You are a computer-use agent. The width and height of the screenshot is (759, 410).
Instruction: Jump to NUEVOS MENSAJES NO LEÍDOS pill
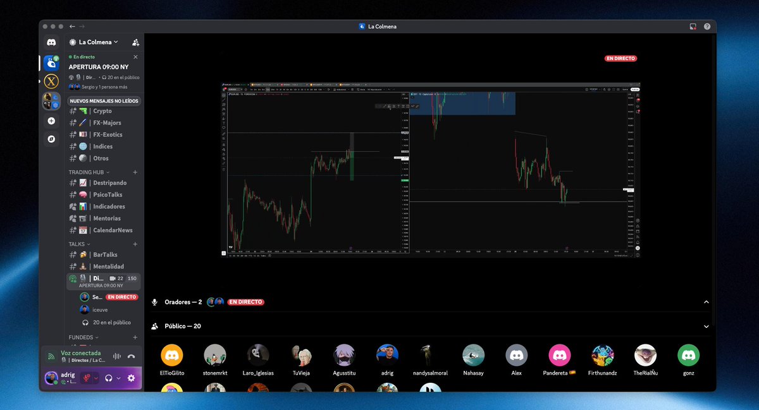[x=104, y=101]
